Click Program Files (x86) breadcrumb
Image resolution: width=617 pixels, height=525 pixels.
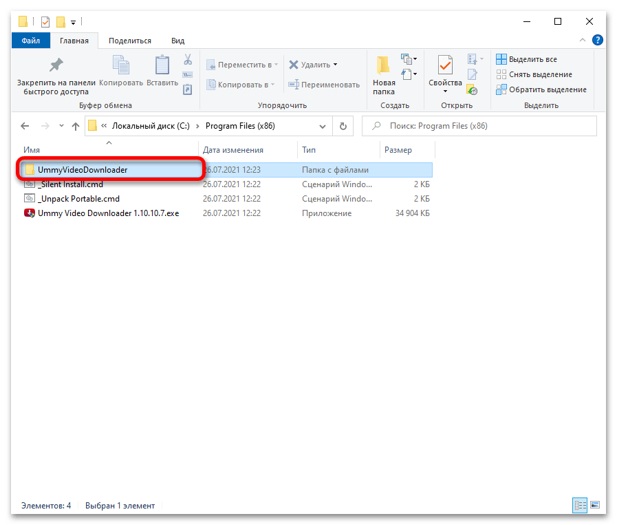coord(240,126)
